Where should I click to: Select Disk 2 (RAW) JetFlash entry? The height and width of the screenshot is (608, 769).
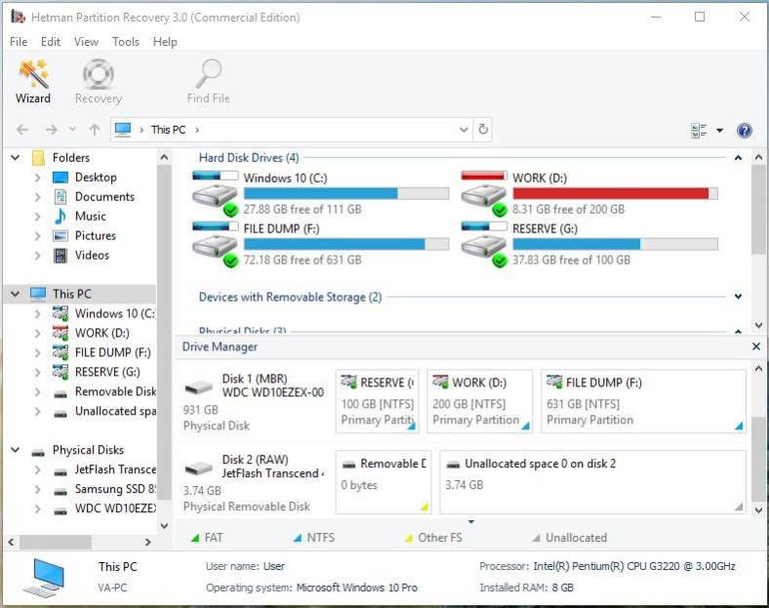coord(254,482)
